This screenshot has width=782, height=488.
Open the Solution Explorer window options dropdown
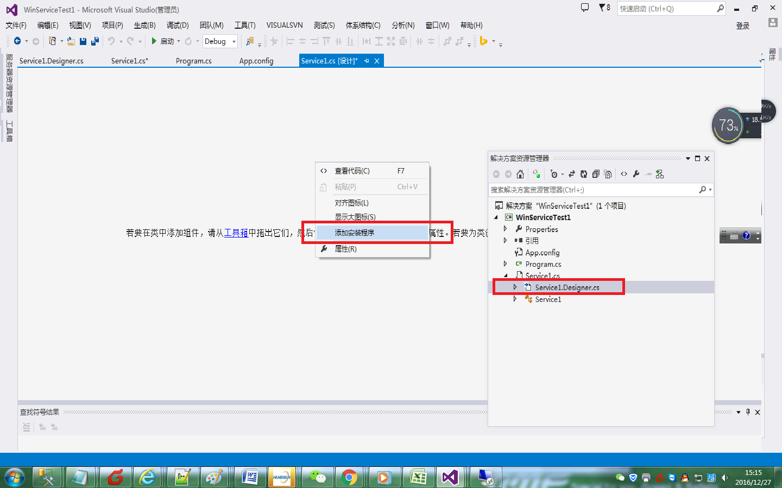click(688, 158)
